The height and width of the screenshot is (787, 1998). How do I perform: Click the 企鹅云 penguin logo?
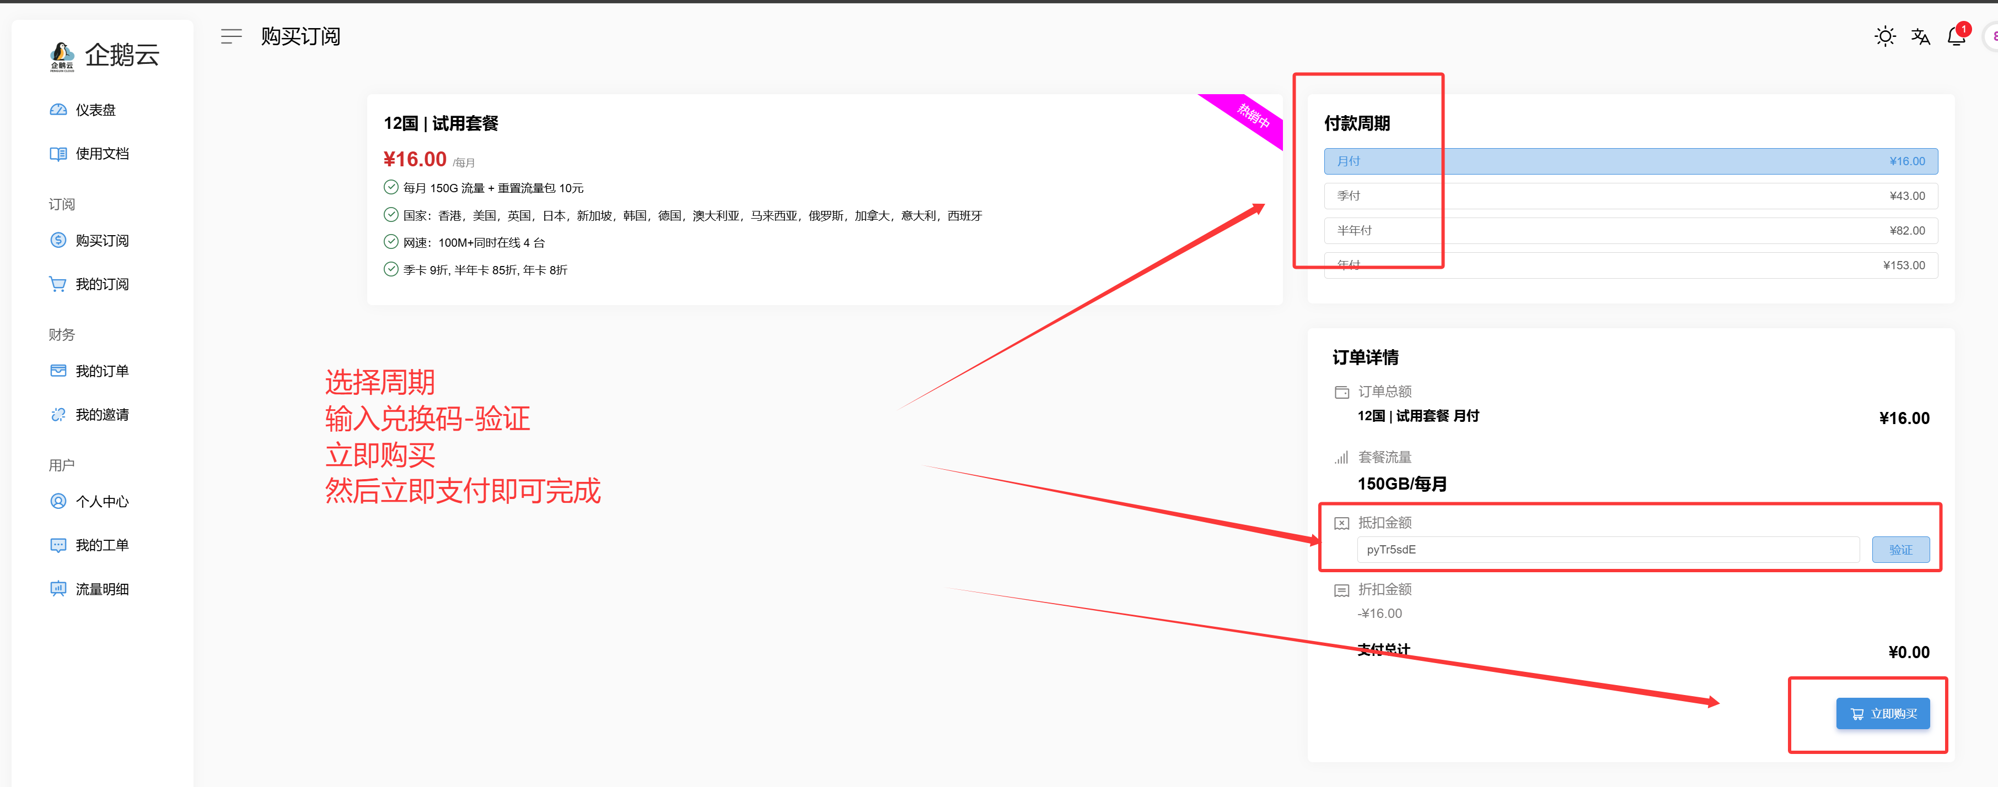(62, 55)
